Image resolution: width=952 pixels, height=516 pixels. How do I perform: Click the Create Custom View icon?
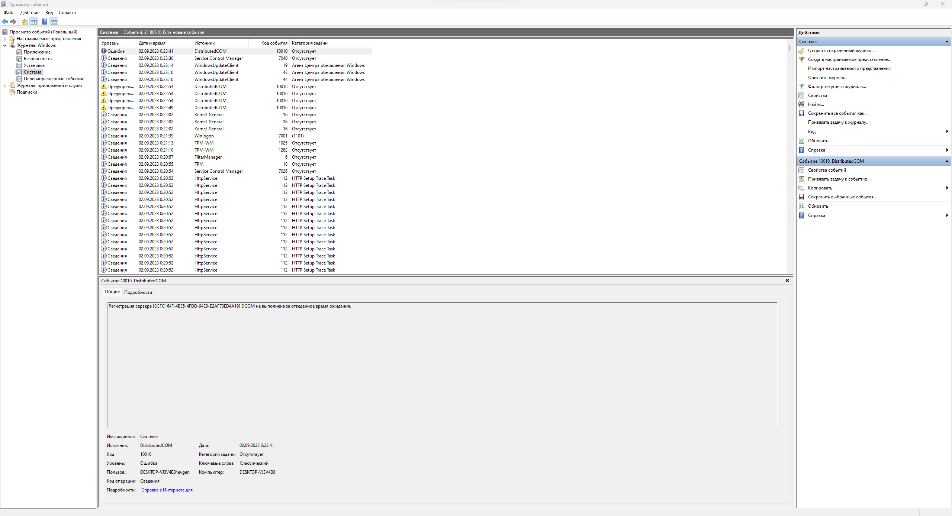pyautogui.click(x=803, y=59)
